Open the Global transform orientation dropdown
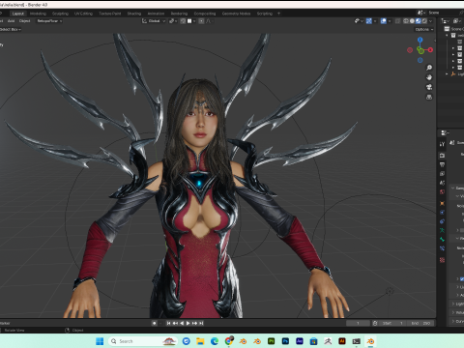The height and width of the screenshot is (348, 464). pyautogui.click(x=154, y=21)
